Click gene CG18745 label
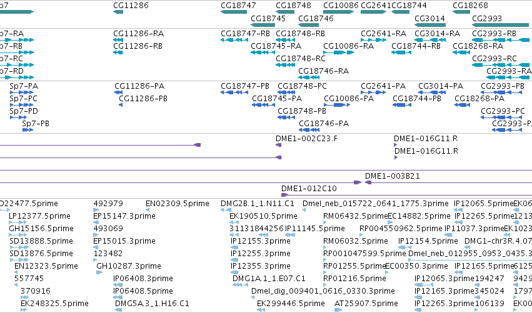Screen dimensions: 532x313 (x=268, y=18)
